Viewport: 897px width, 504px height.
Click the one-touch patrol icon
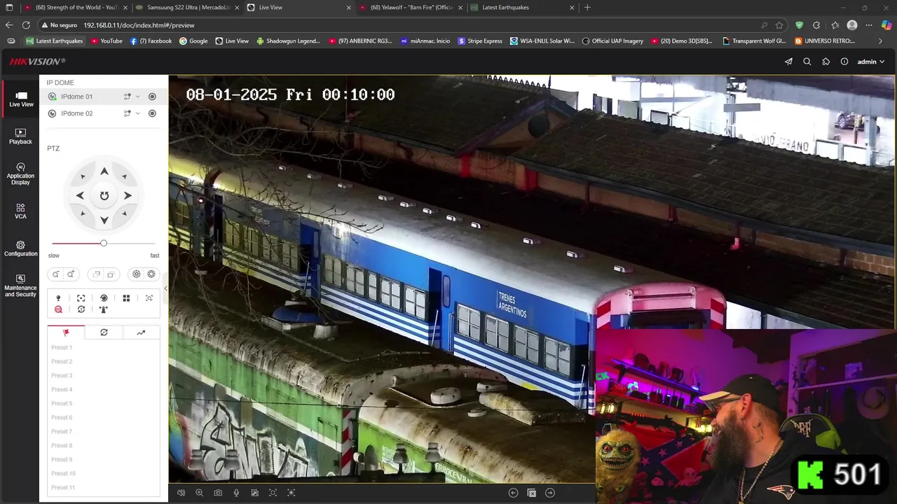[x=81, y=309]
